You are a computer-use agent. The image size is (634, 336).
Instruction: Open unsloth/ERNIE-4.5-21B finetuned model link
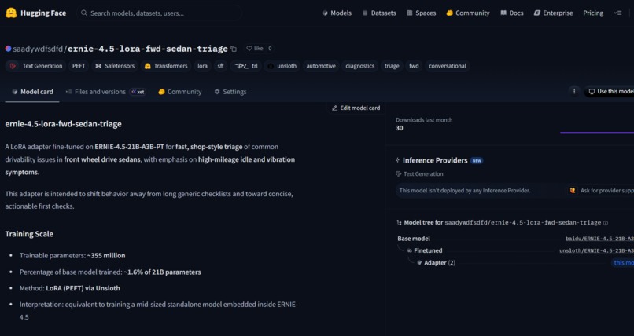click(x=597, y=251)
